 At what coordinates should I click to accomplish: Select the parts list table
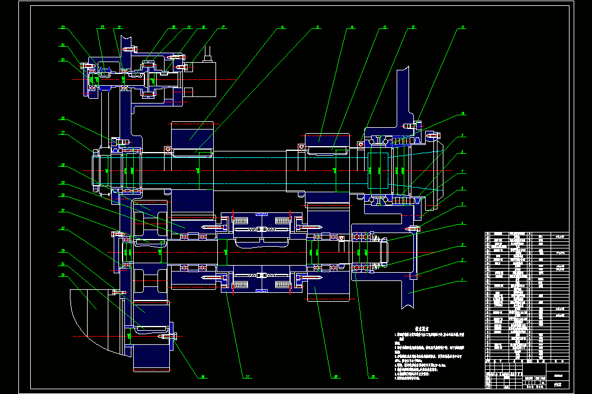click(527, 298)
